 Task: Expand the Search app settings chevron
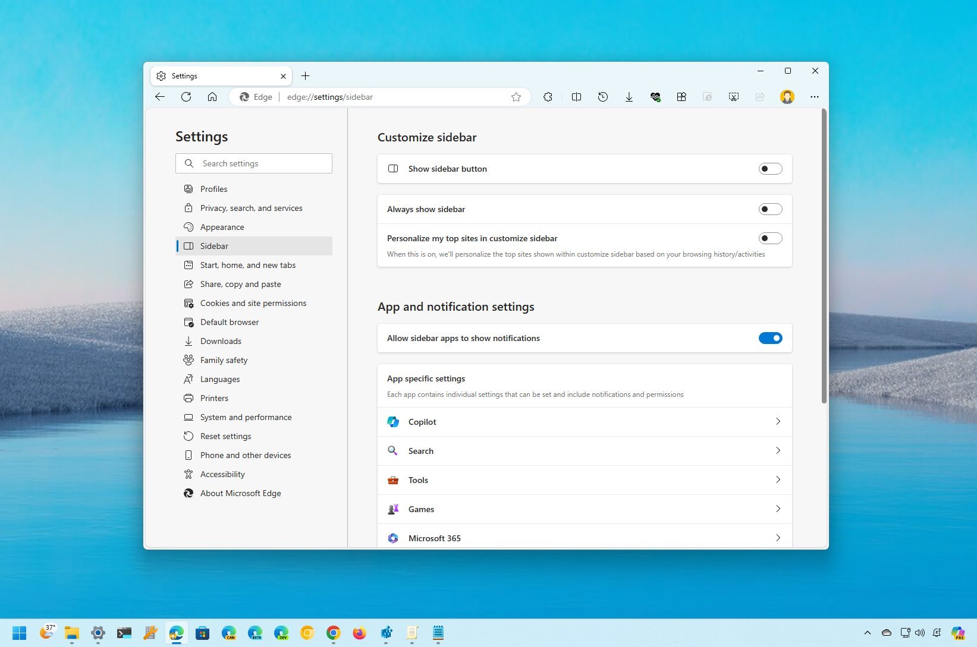click(778, 450)
